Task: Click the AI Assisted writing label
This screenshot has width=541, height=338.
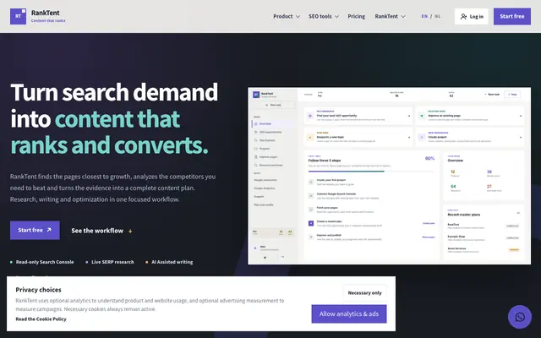Action: click(172, 262)
